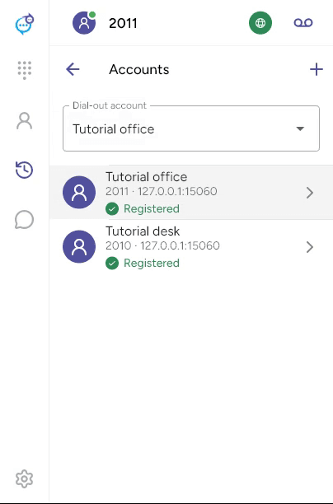This screenshot has width=333, height=504.
Task: Click the Tutorial office avatar icon
Action: pos(79,192)
